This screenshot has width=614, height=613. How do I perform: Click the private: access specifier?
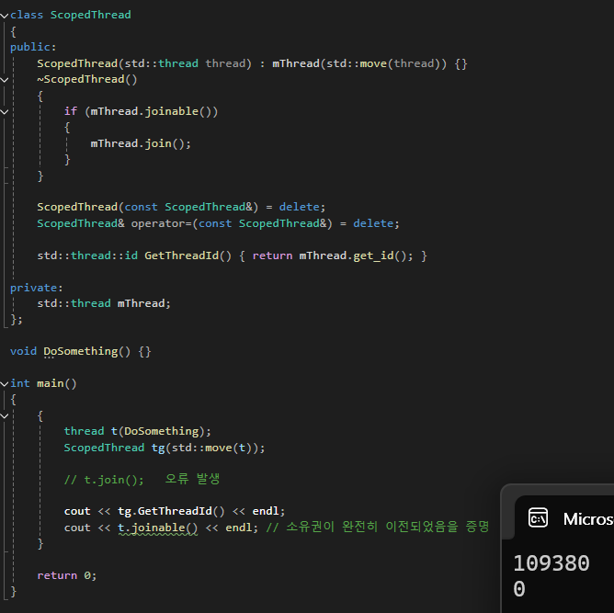coord(37,288)
